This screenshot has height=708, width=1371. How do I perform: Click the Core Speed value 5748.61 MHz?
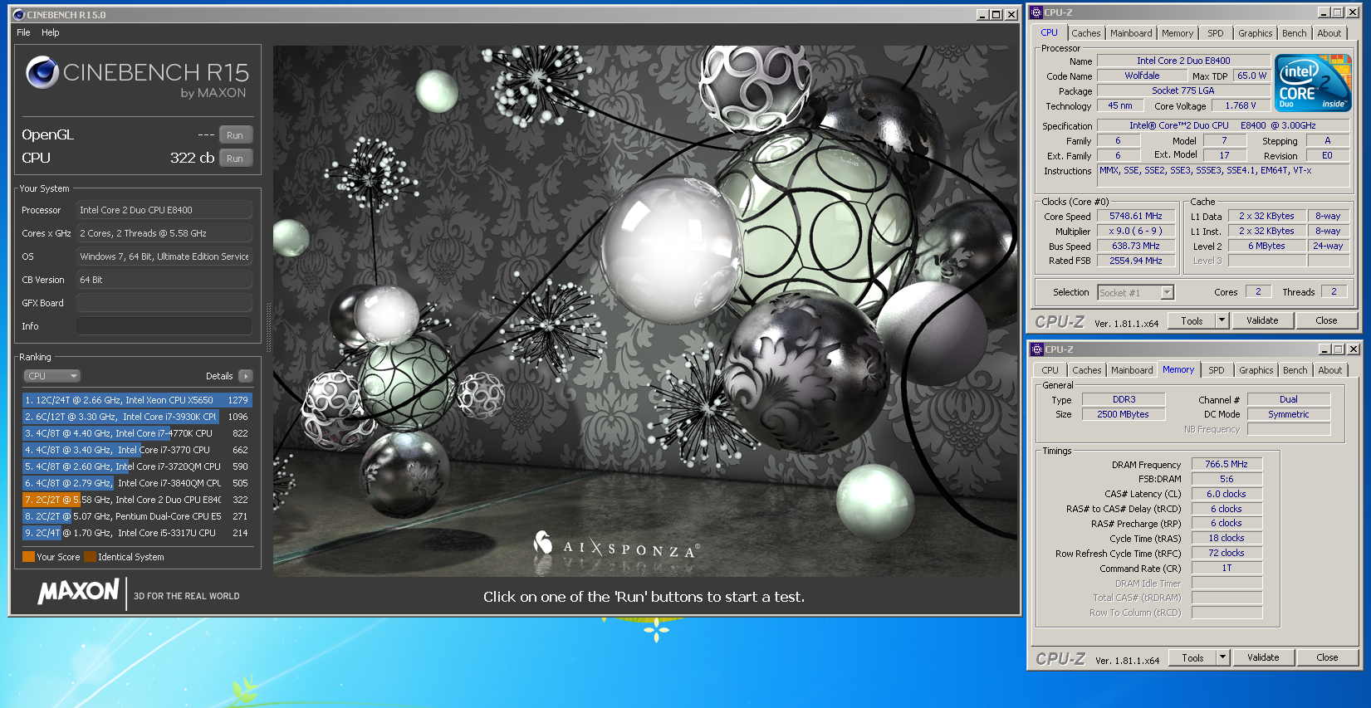tap(1136, 216)
